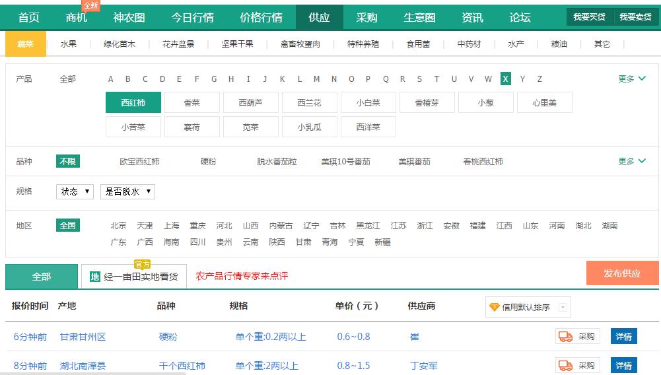Open 价格行情 navigation item
The height and width of the screenshot is (375, 661).
click(x=261, y=17)
